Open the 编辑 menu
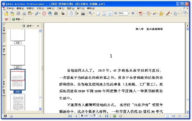 20,8
